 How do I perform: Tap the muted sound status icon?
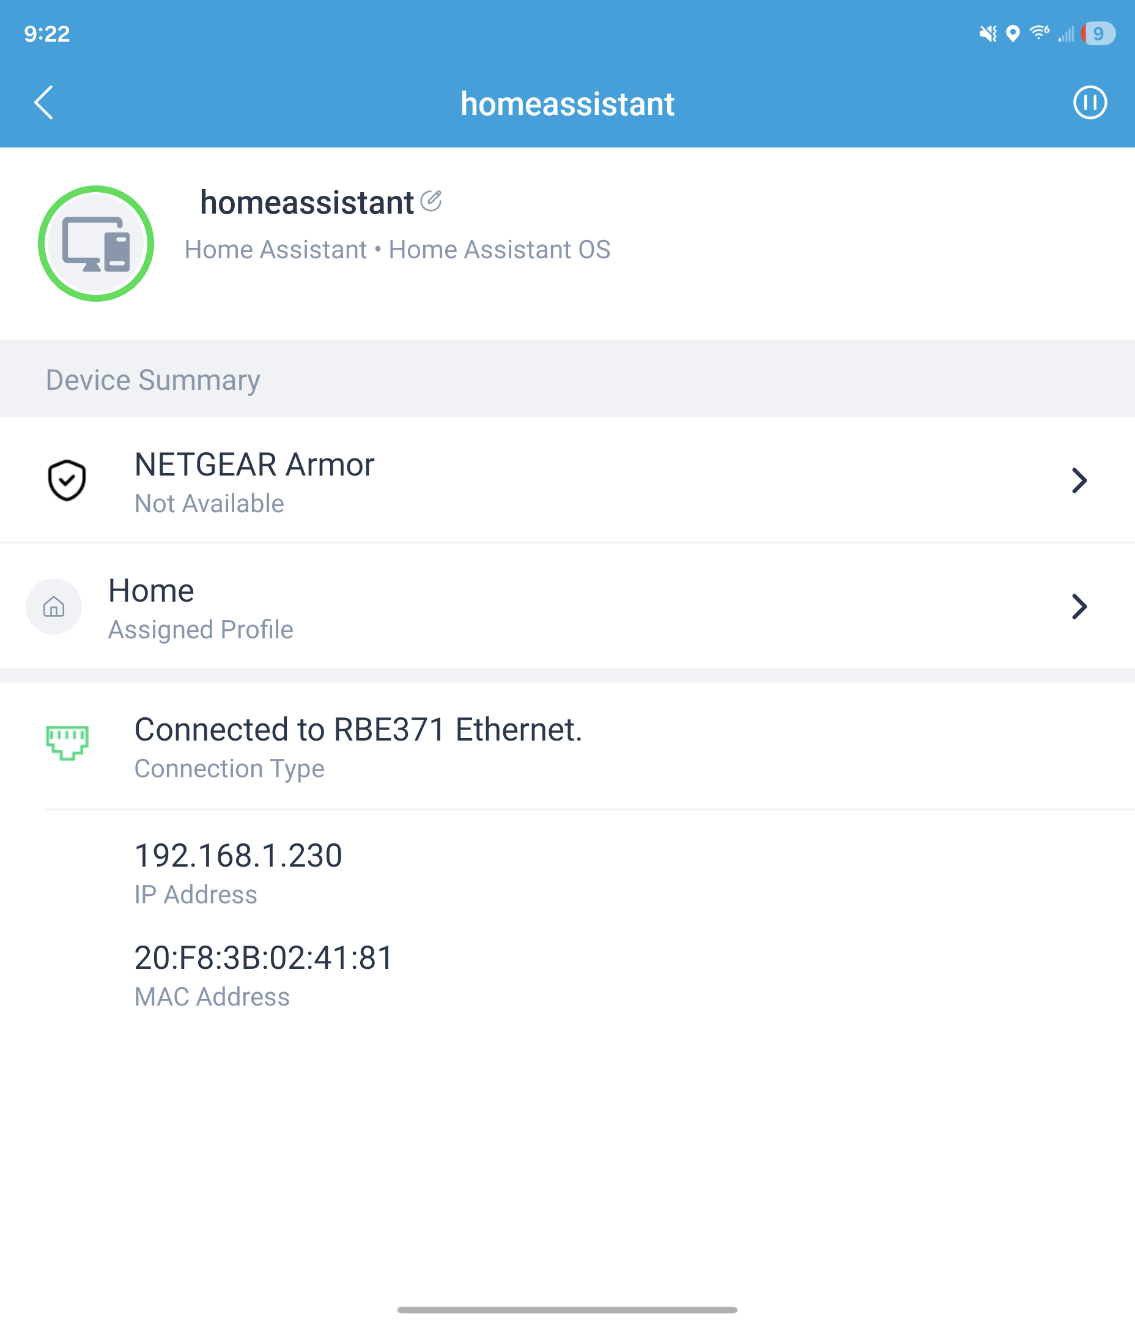[988, 33]
